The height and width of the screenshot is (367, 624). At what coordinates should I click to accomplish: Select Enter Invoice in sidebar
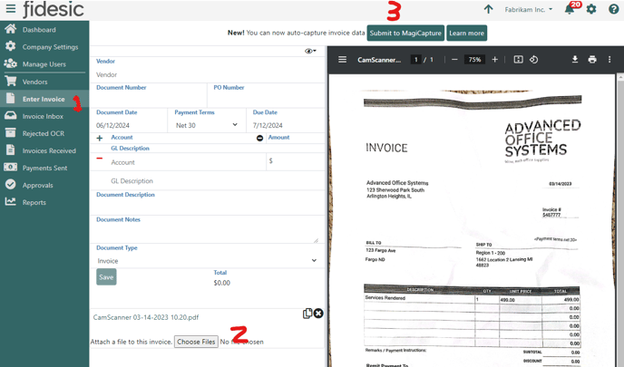click(44, 99)
